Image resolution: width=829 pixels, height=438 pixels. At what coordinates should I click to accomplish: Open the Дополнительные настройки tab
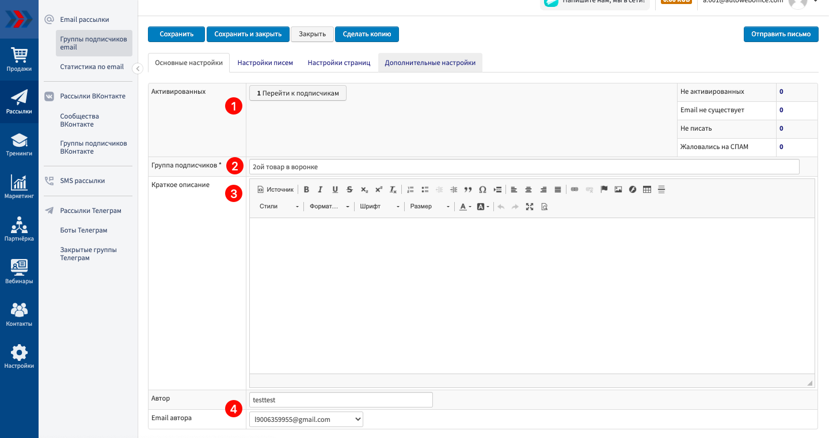tap(430, 63)
